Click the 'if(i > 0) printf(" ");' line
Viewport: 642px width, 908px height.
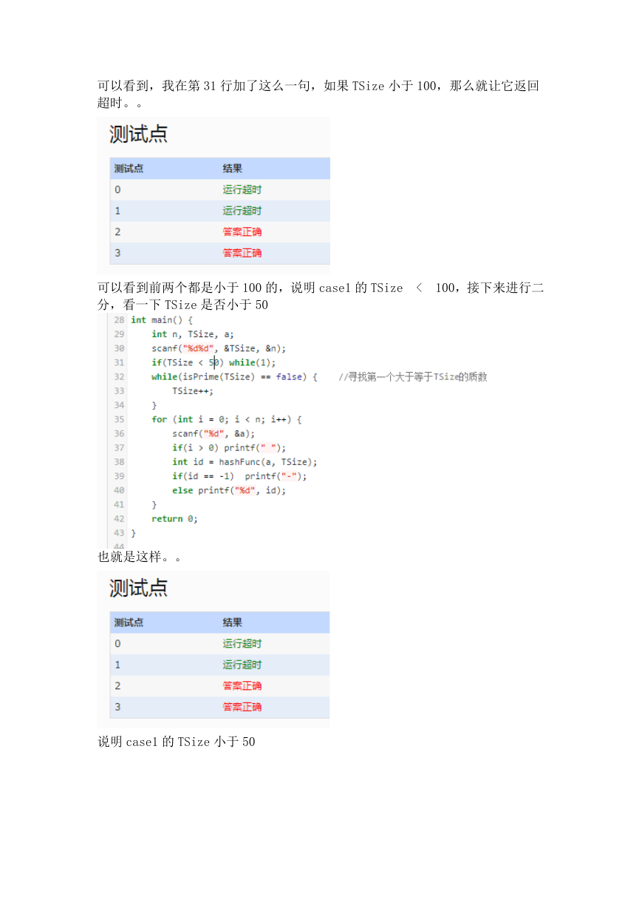pyautogui.click(x=229, y=447)
